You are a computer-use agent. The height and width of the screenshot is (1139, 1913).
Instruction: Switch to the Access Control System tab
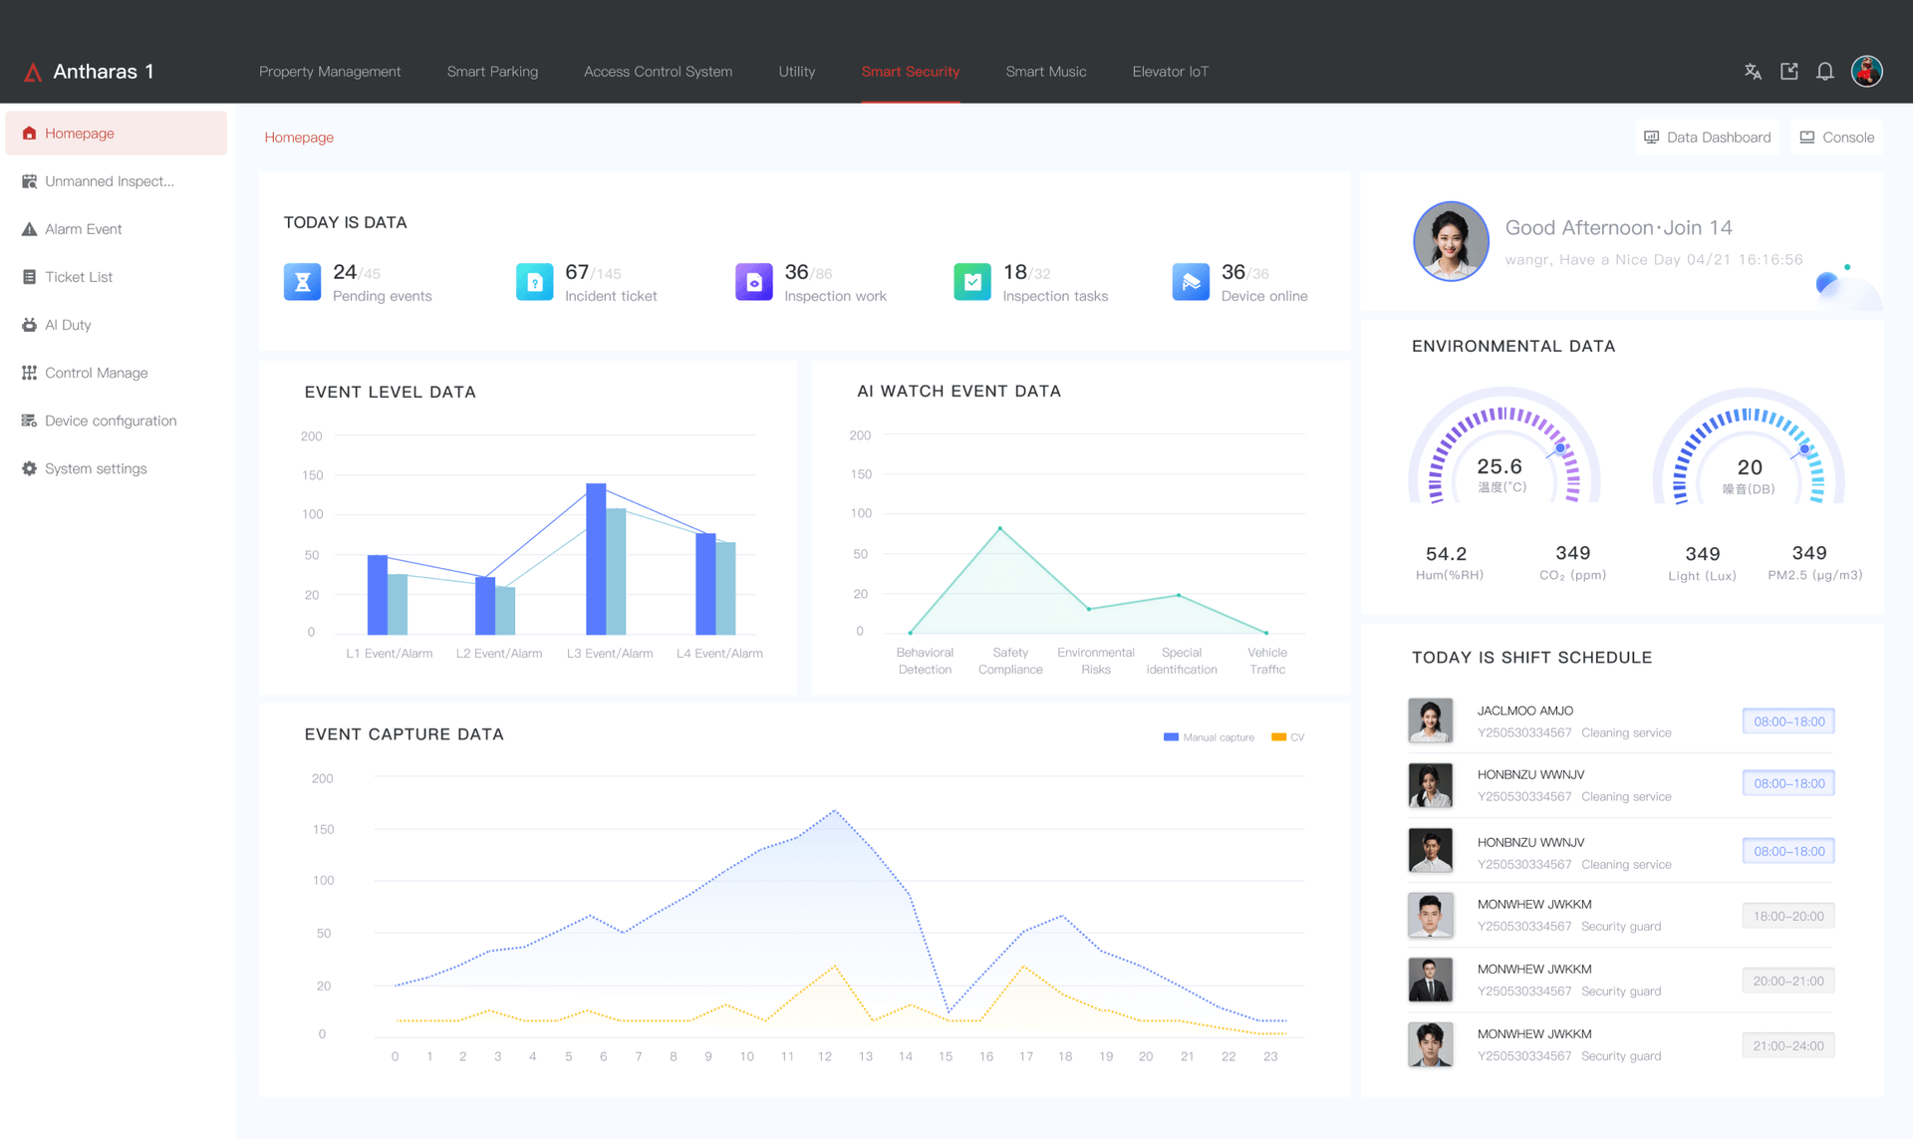pyautogui.click(x=658, y=72)
